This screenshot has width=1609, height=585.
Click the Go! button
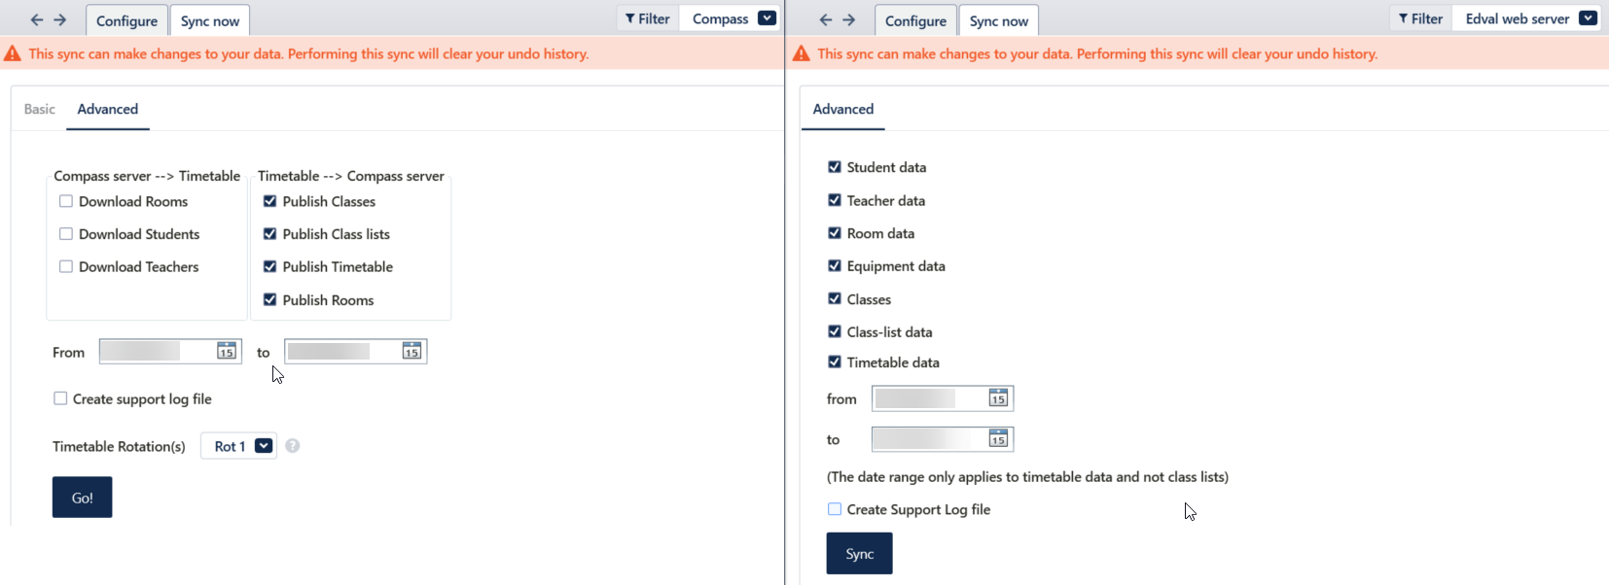(x=83, y=498)
